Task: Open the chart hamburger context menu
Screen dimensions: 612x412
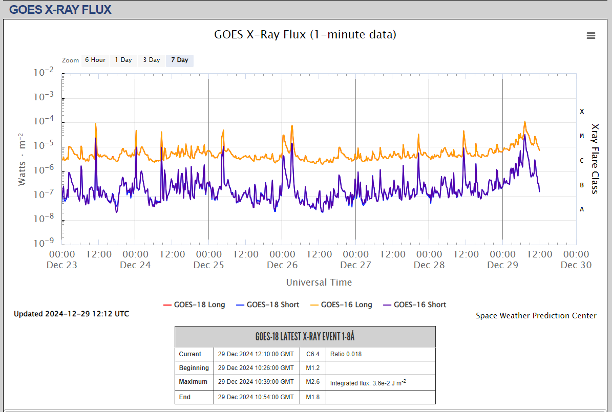Action: click(x=590, y=35)
